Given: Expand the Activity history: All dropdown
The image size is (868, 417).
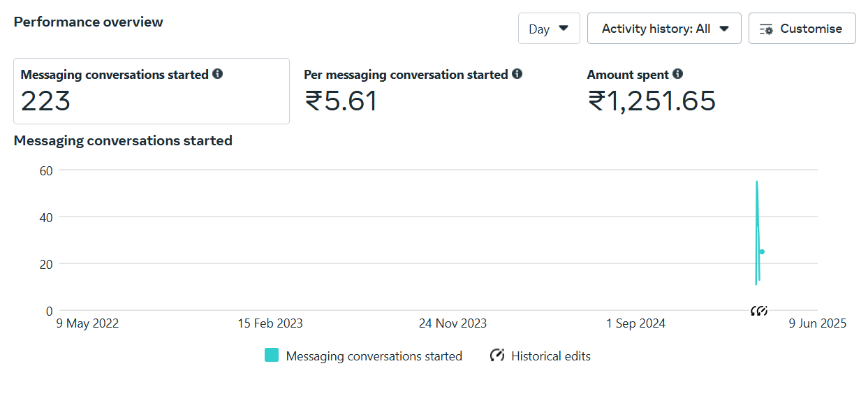Looking at the screenshot, I should 664,29.
